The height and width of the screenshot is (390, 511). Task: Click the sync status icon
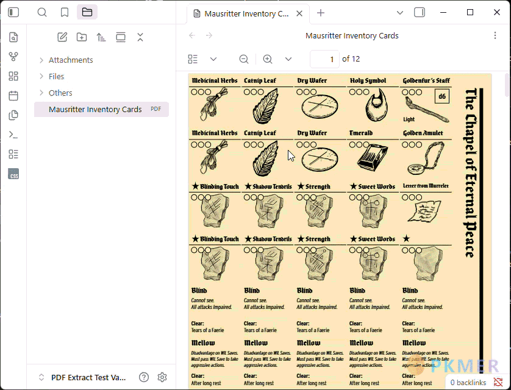[x=498, y=382]
